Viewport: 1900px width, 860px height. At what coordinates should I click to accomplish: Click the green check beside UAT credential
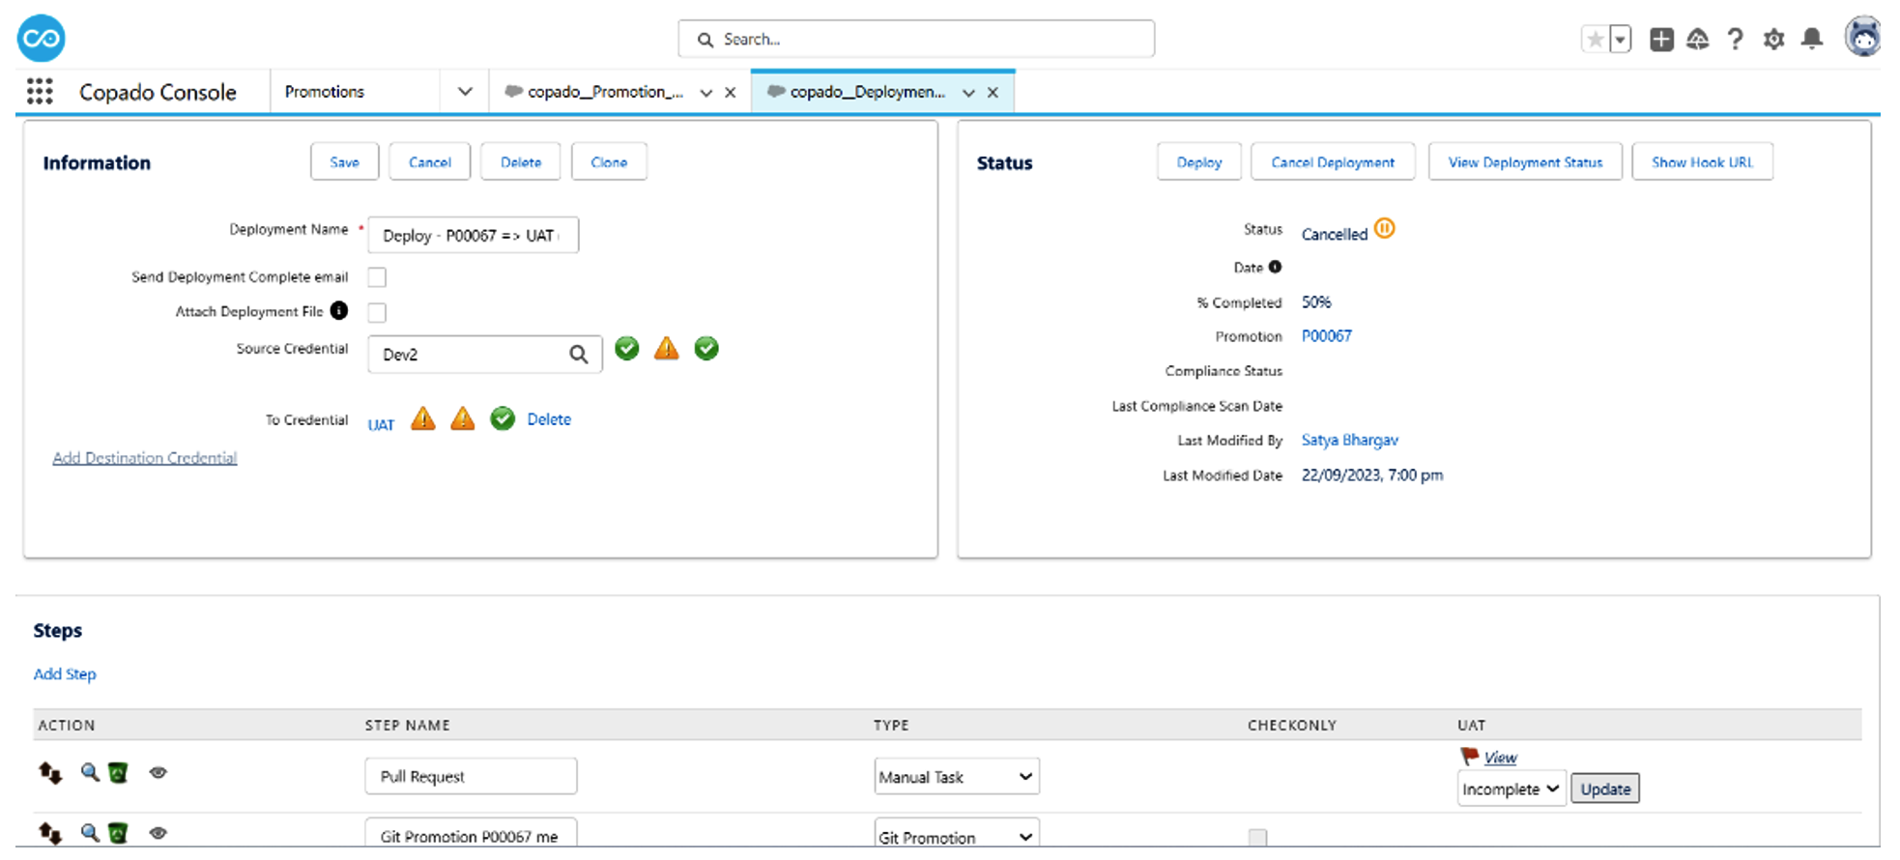tap(503, 418)
